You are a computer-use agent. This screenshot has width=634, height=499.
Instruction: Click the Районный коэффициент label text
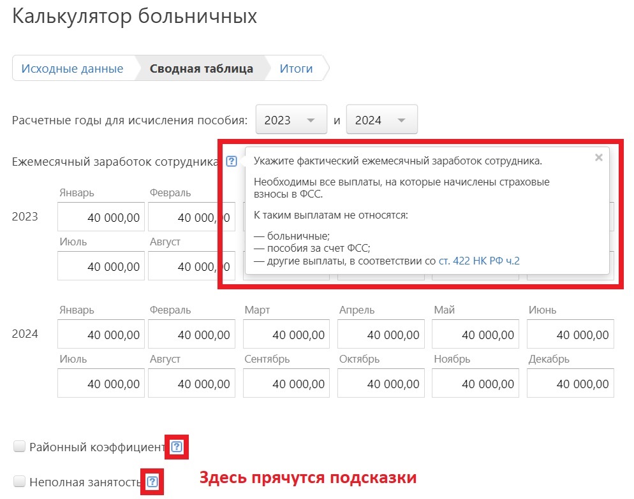point(97,447)
